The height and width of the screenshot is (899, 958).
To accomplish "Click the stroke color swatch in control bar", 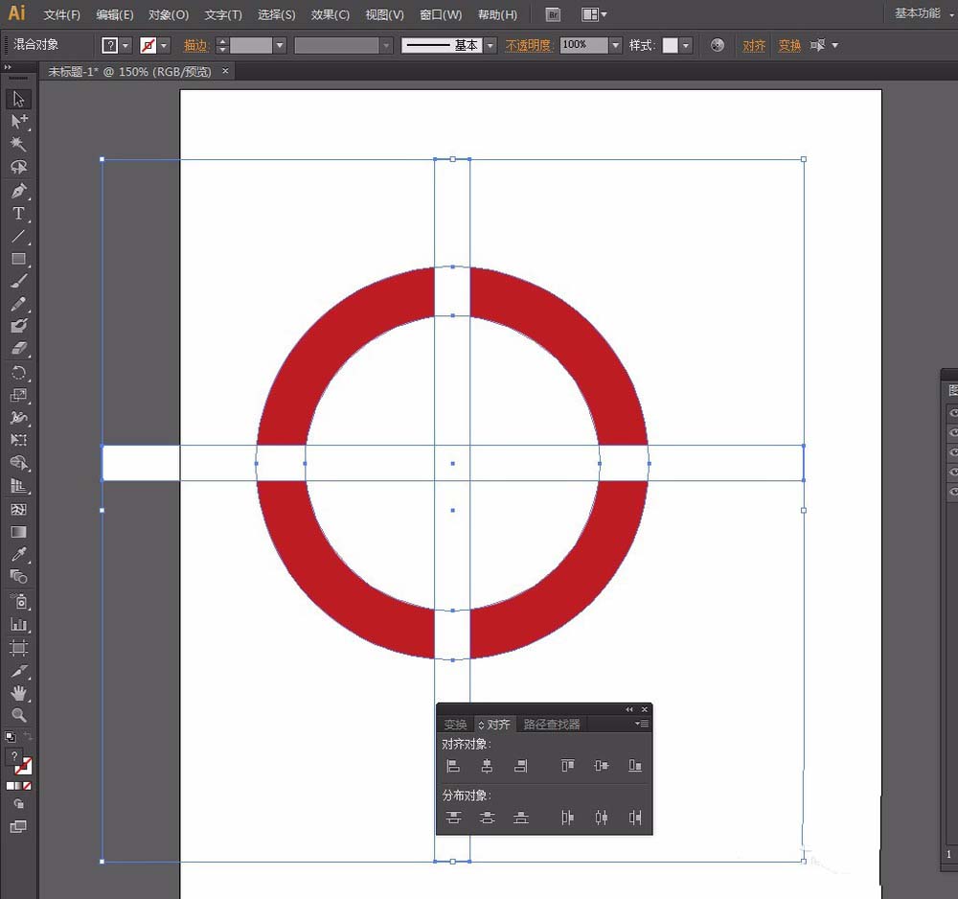I will [148, 46].
